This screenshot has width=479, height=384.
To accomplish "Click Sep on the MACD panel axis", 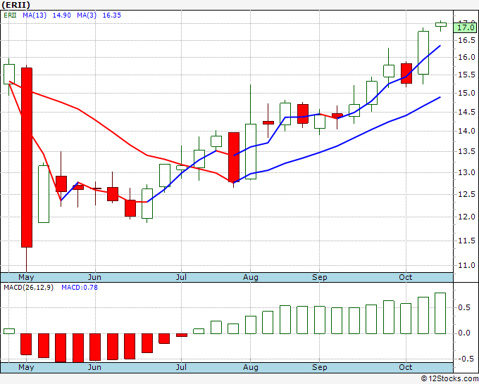I will 320,368.
